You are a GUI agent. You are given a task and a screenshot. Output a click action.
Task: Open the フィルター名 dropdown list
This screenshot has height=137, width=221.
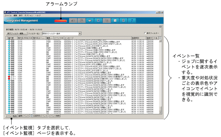coord(80,34)
